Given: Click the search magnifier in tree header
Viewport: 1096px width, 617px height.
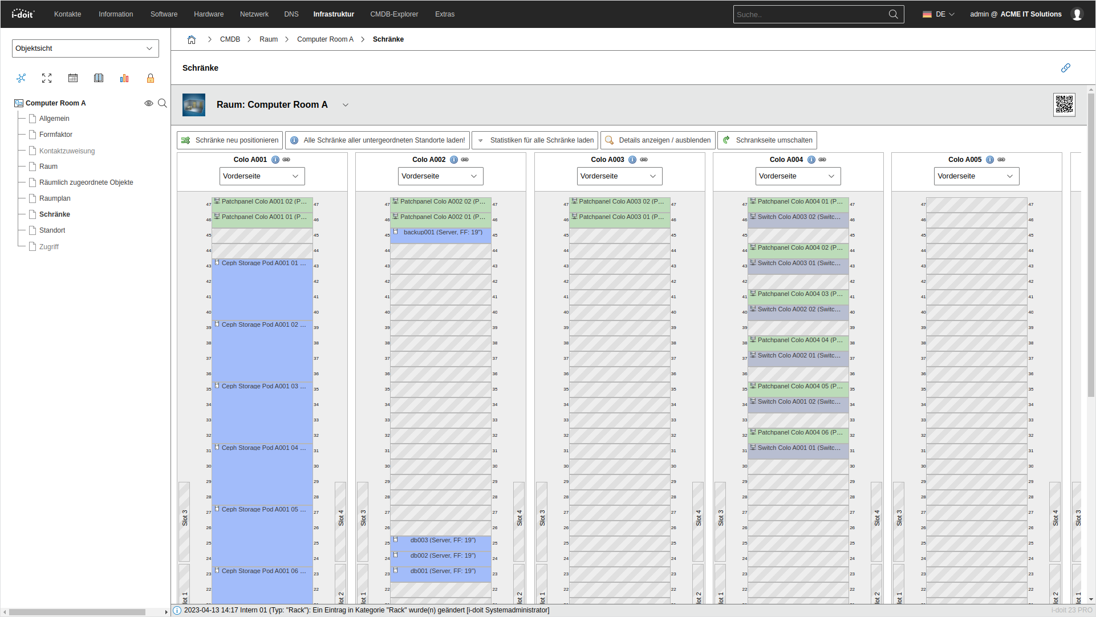Looking at the screenshot, I should tap(163, 103).
